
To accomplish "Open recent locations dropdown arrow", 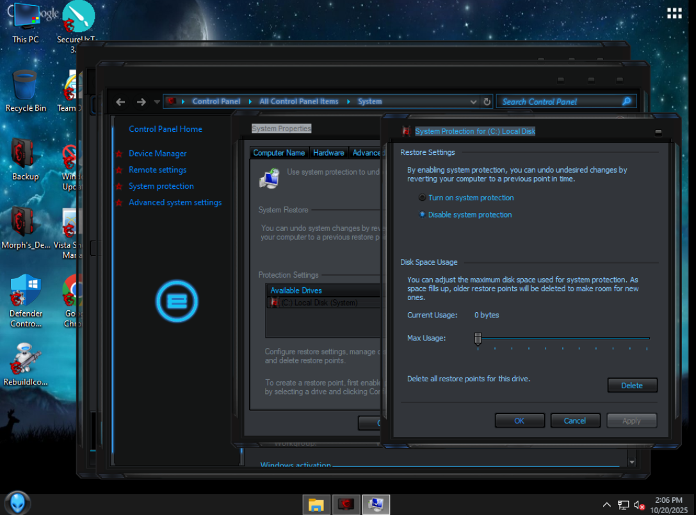I will pos(157,102).
